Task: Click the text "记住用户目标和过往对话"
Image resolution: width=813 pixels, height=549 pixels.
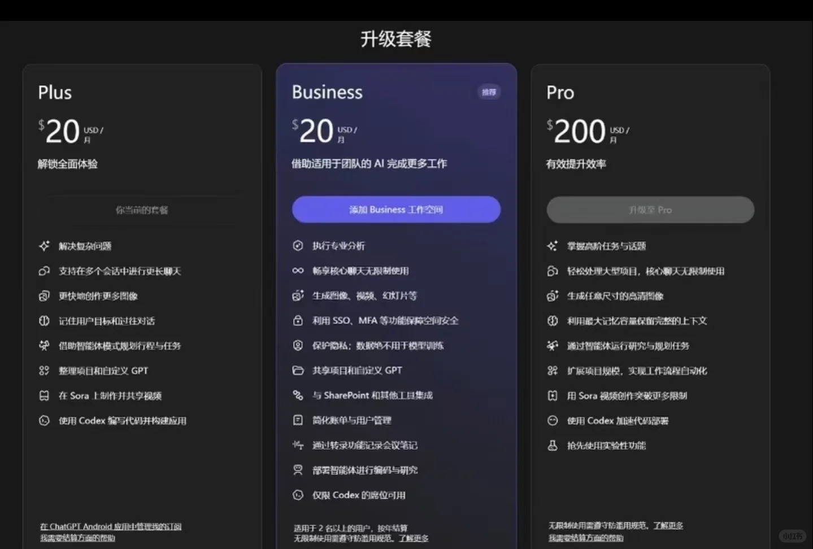Action: (107, 321)
